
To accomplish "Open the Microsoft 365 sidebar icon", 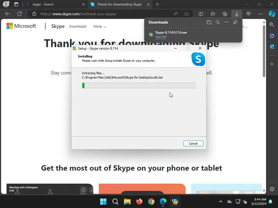I will pyautogui.click(x=272, y=36).
